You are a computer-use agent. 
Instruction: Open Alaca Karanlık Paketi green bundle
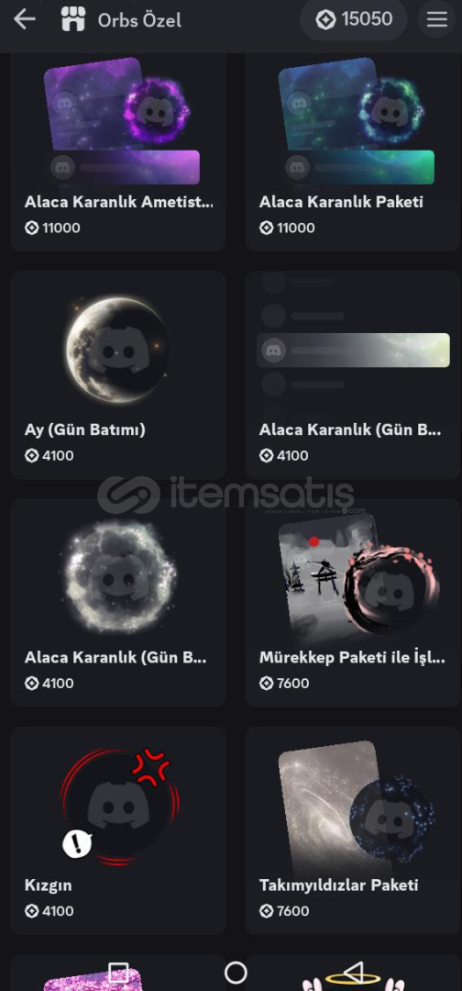353,152
